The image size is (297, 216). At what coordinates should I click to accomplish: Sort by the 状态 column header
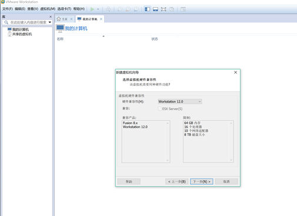(x=155, y=39)
